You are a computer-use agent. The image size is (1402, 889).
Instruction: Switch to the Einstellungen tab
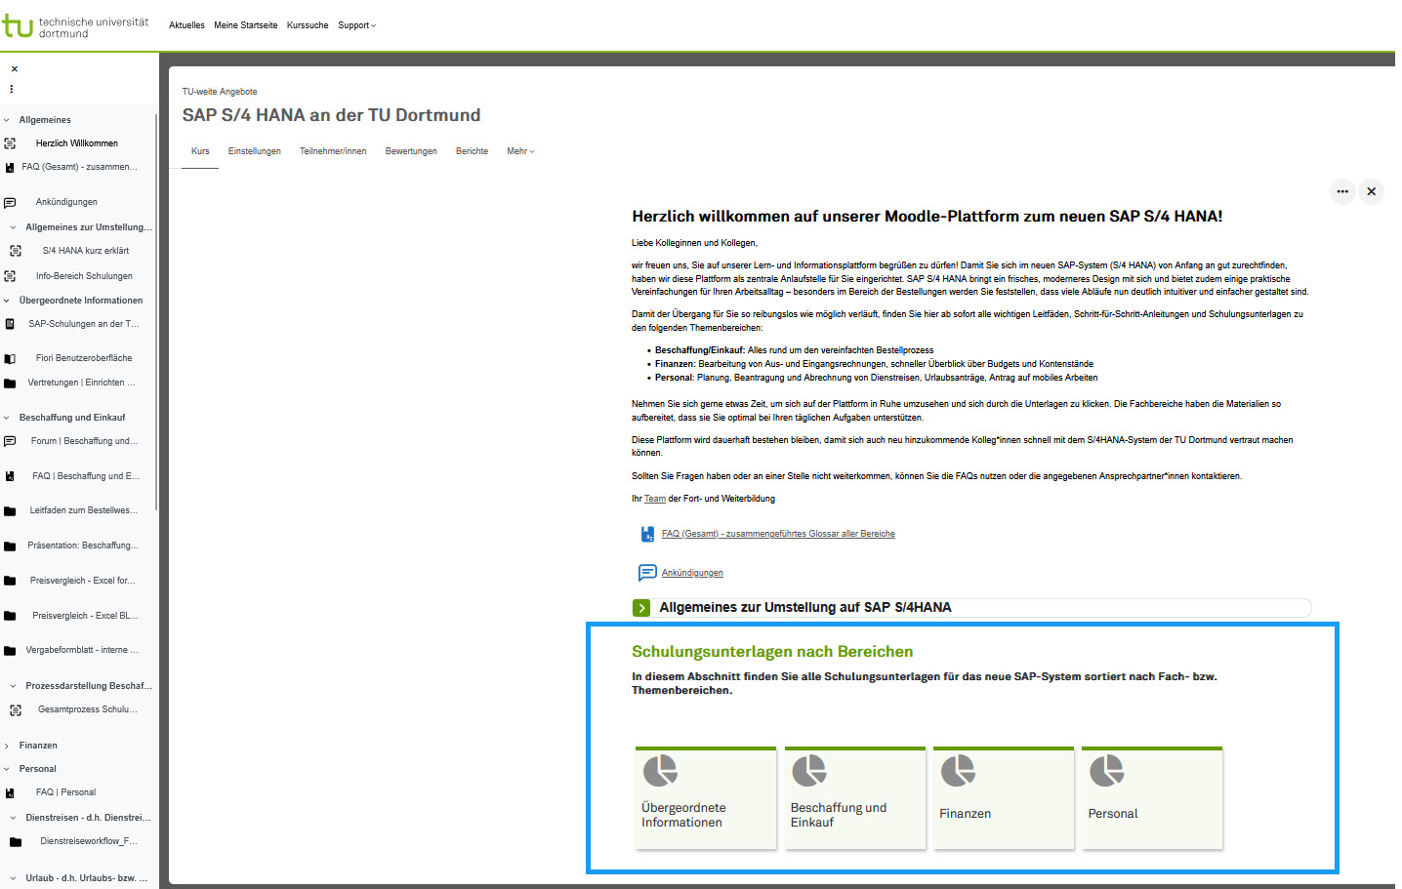255,151
